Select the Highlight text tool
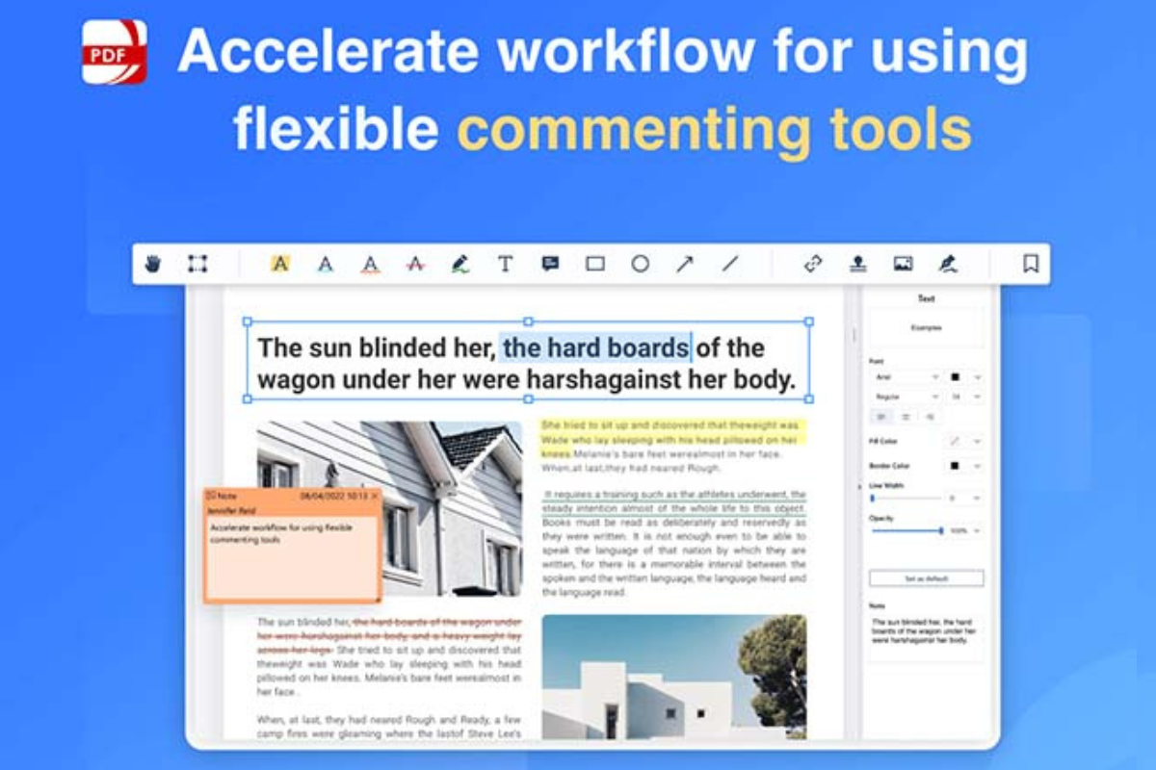Image resolution: width=1156 pixels, height=770 pixels. click(280, 264)
